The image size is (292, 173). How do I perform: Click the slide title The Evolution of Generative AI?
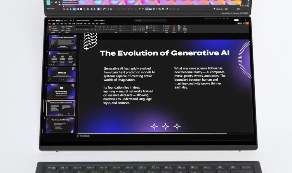(165, 53)
